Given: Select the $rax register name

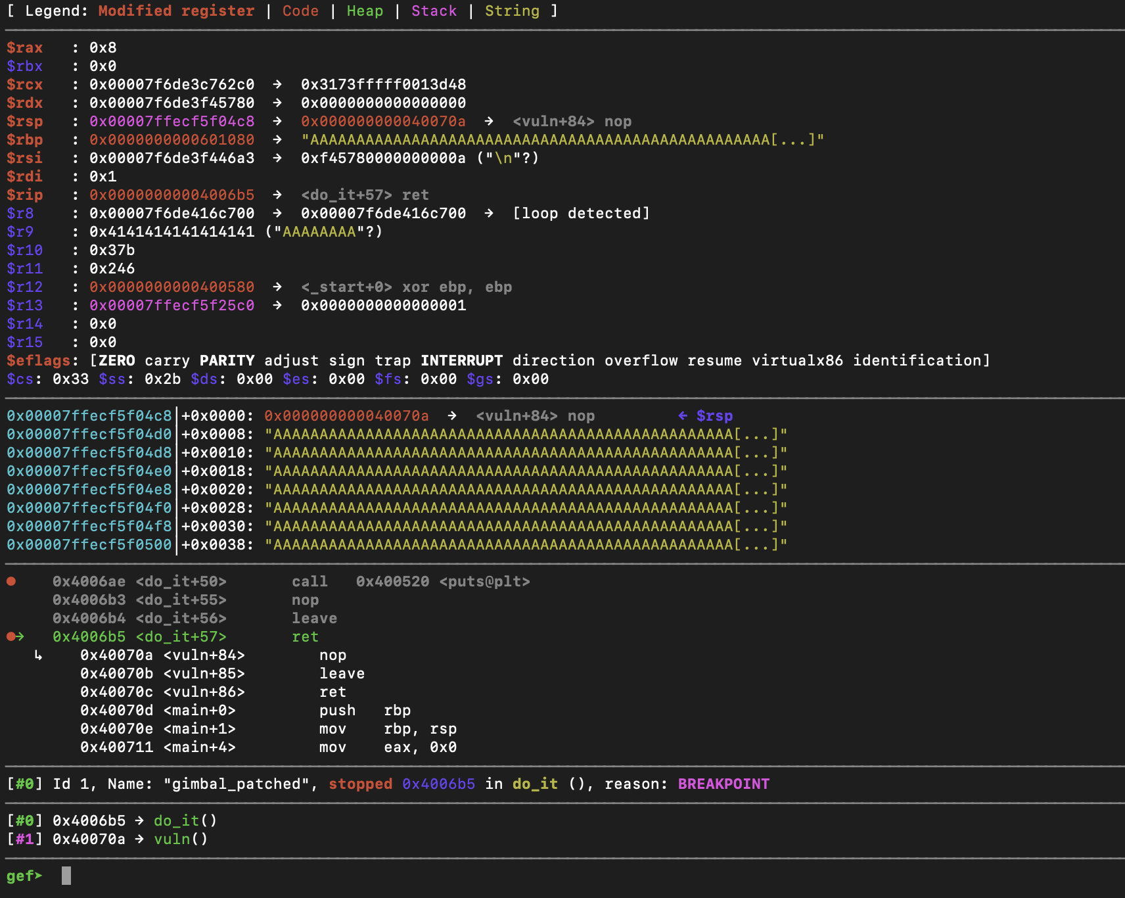Looking at the screenshot, I should (25, 47).
